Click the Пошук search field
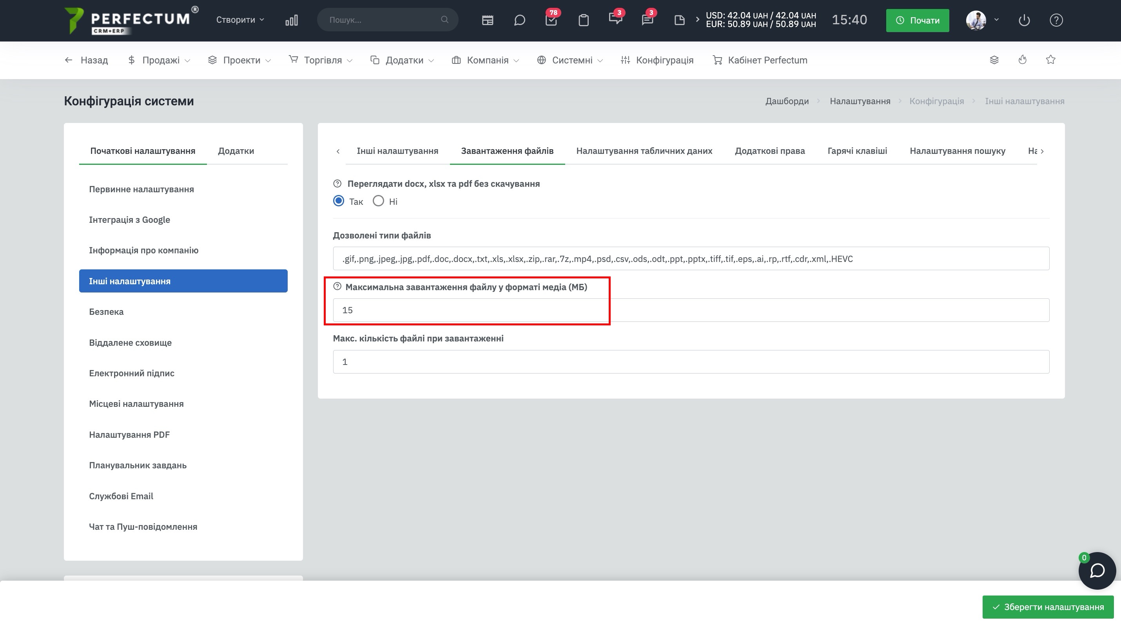1121x621 pixels. [x=387, y=20]
